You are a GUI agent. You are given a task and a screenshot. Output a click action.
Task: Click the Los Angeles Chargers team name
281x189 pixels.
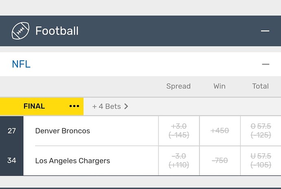[x=72, y=160]
